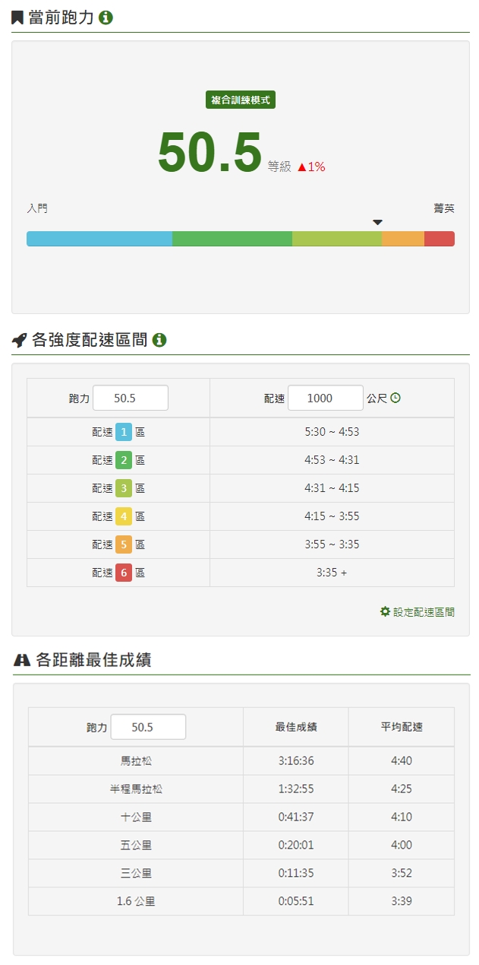Screen dimensions: 479x965
Task: Click info icon beside 各強度配速區間 heading
Action: [x=159, y=340]
